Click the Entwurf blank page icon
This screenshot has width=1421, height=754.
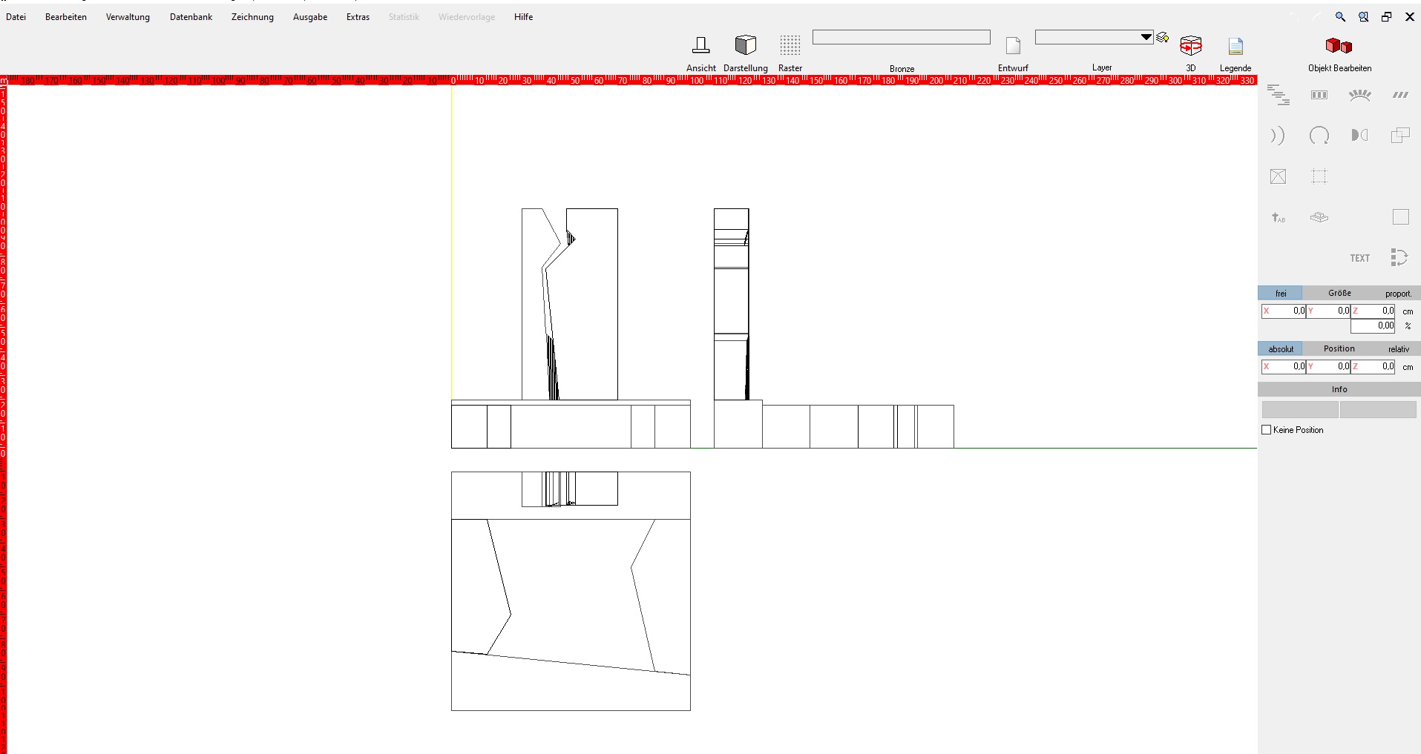click(1012, 46)
